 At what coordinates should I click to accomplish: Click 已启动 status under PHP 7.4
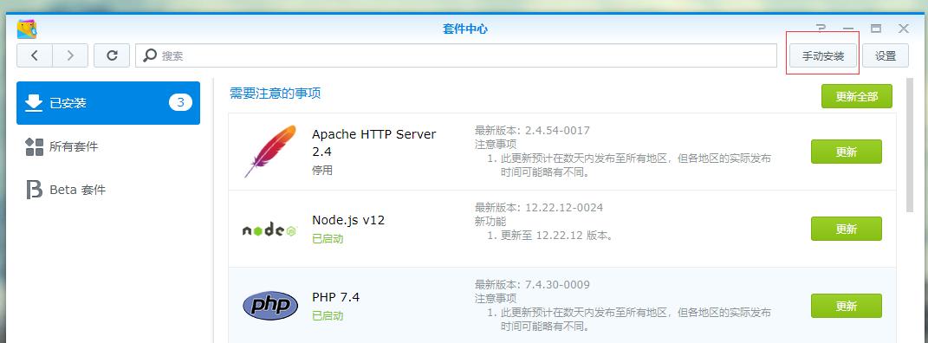click(328, 316)
